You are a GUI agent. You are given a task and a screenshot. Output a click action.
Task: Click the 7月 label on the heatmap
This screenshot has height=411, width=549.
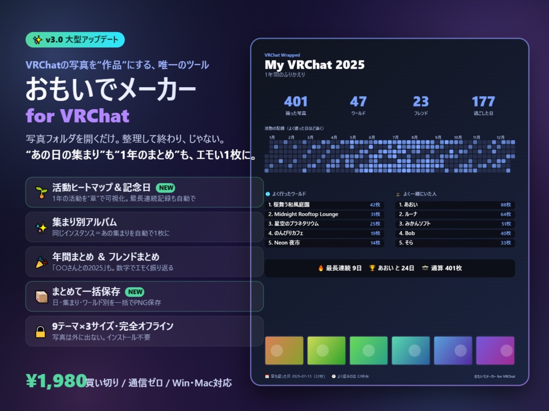pyautogui.click(x=395, y=138)
